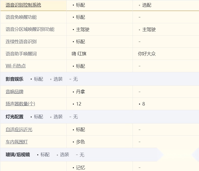This screenshot has height=171, width=199.
Task: Click the 影音娱乐 section header
Action: pos(14,79)
